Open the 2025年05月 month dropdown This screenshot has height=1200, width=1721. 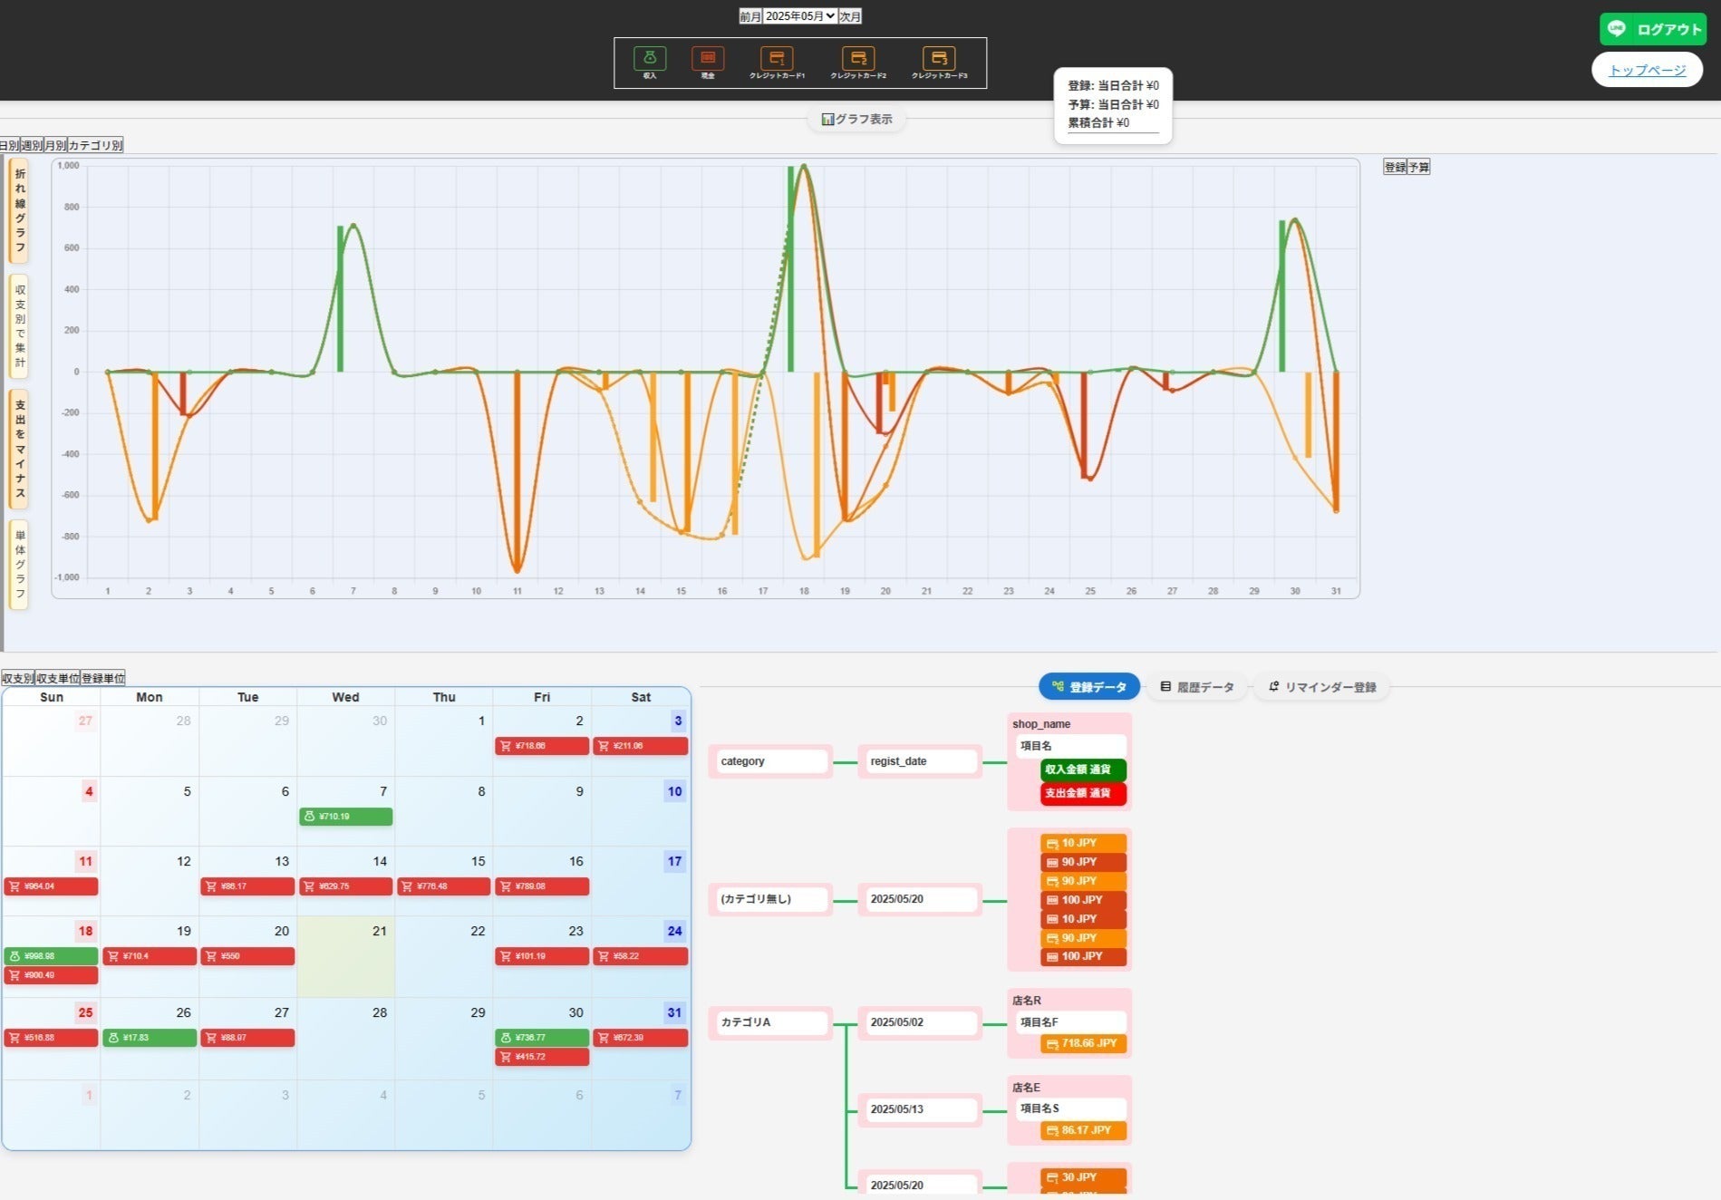coord(799,16)
